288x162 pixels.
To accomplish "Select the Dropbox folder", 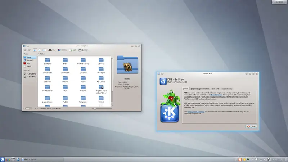I will [83, 70].
